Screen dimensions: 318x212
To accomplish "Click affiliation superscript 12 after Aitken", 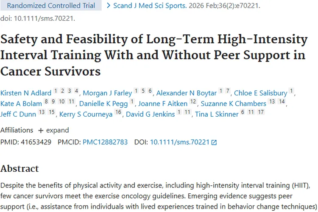I will (x=193, y=102).
